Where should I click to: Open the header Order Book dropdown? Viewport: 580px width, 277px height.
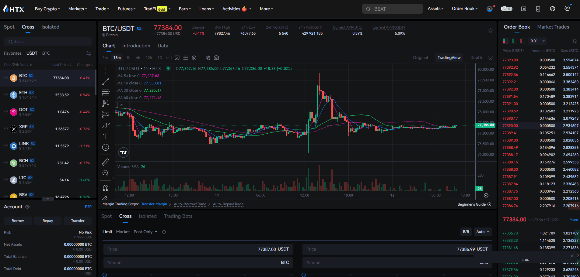[x=465, y=9]
